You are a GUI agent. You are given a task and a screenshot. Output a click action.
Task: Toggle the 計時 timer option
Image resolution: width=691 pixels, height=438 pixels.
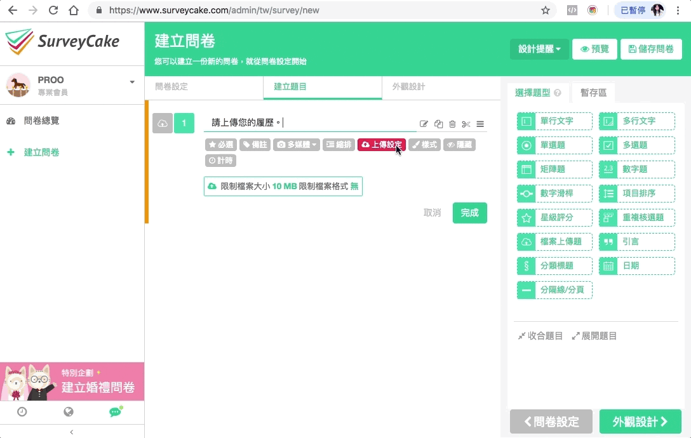[x=221, y=161]
